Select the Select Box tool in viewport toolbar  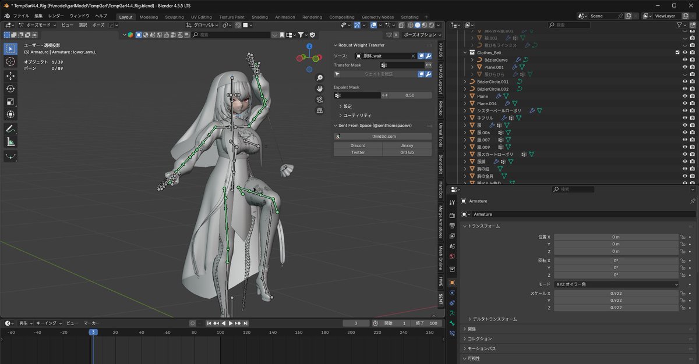(10, 49)
